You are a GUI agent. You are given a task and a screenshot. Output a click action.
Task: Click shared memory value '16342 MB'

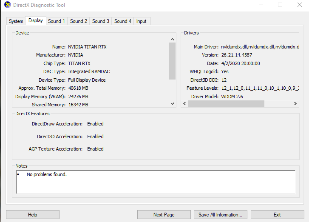click(x=78, y=105)
